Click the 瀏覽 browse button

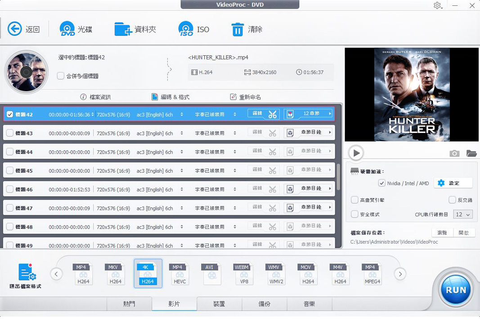[442, 233]
